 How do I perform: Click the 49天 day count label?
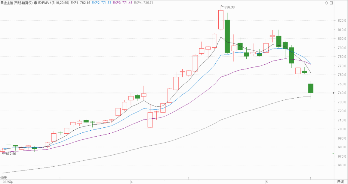click(3, 178)
